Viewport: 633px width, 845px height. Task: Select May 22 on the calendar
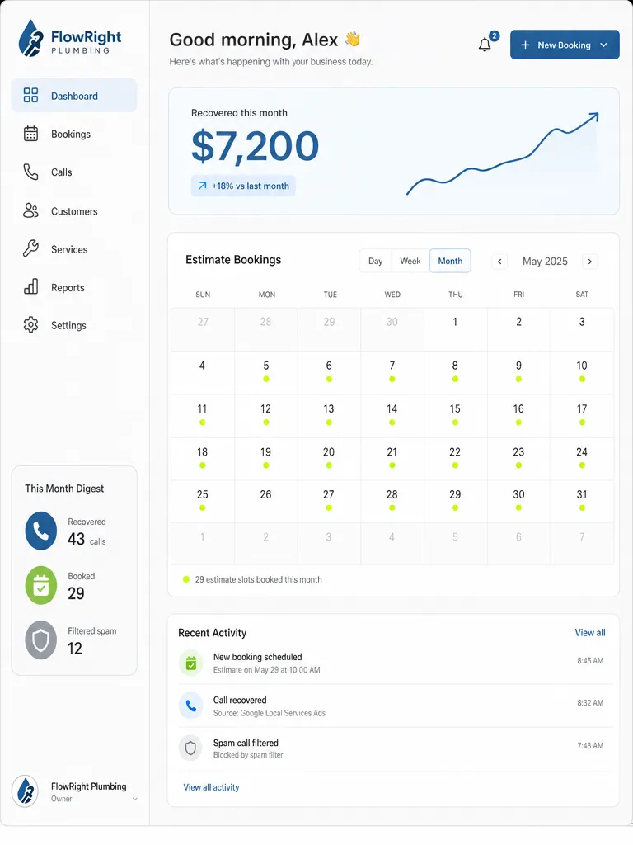point(455,459)
